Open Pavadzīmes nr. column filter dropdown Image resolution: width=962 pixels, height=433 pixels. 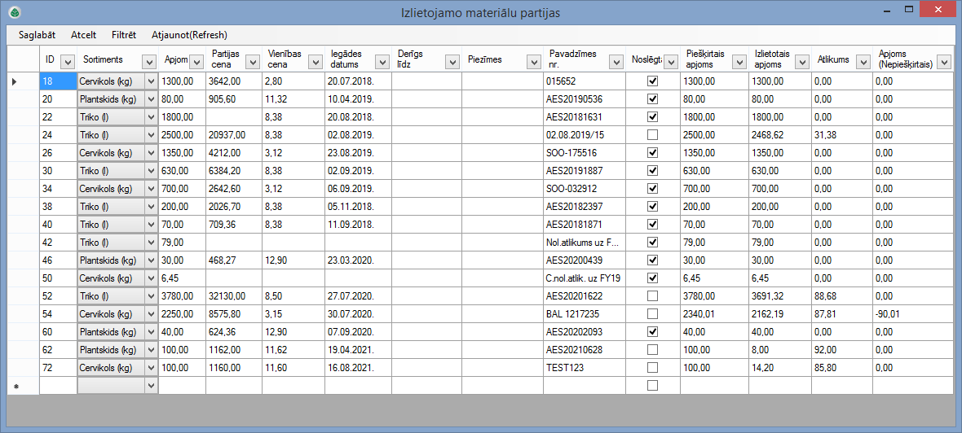click(x=616, y=60)
